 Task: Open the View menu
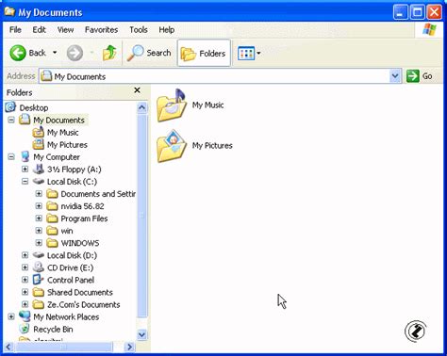tap(65, 30)
